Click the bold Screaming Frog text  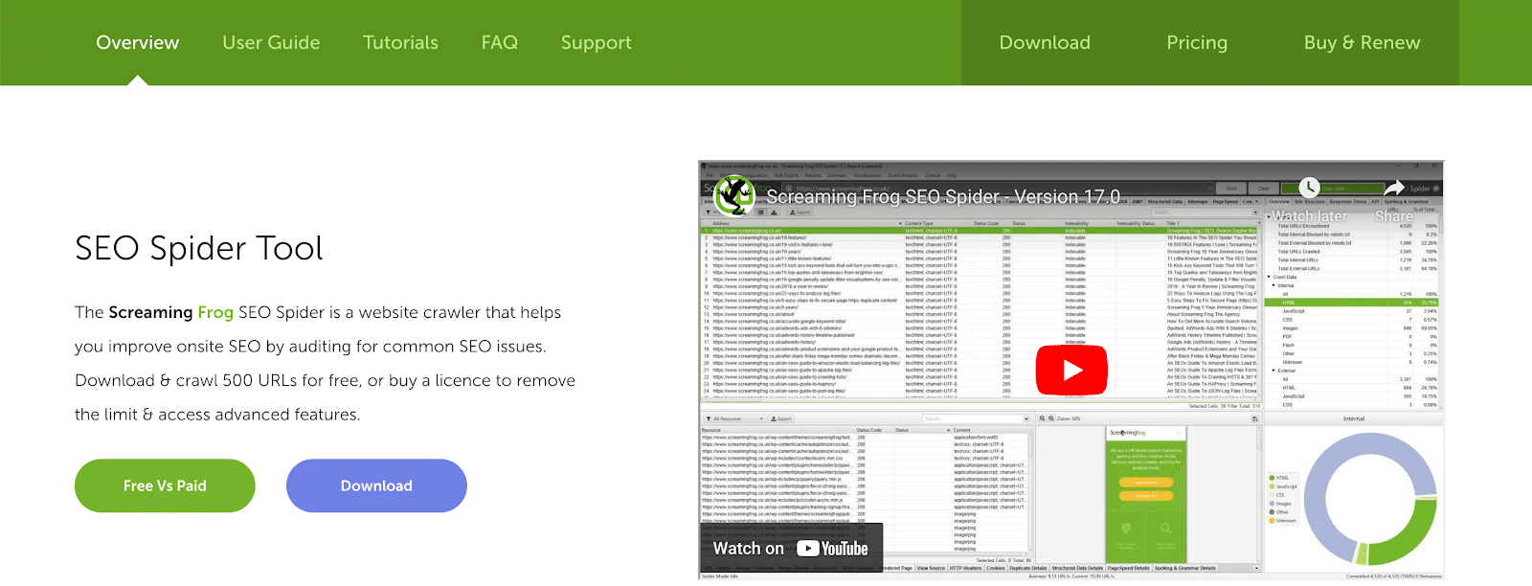[170, 312]
